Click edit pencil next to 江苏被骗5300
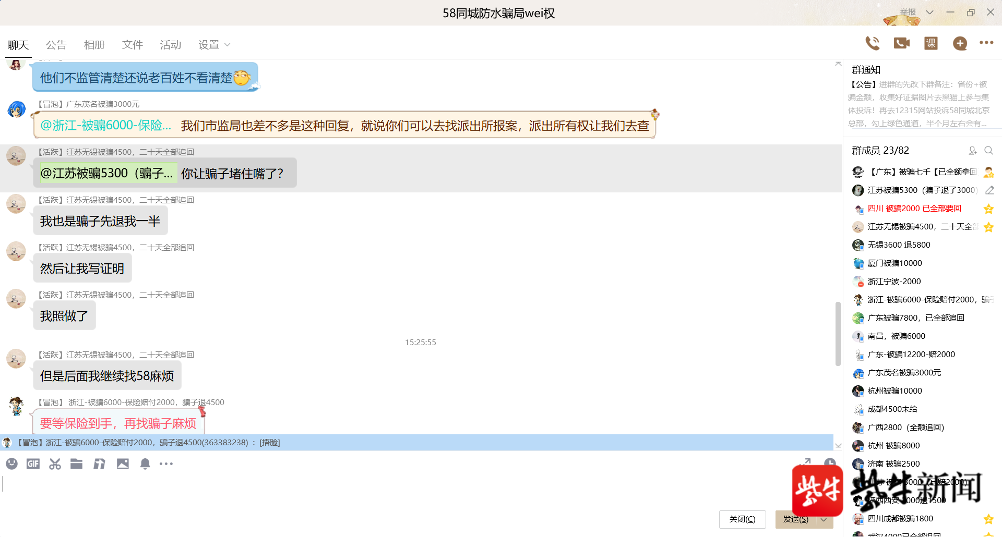This screenshot has height=537, width=1002. 989,190
